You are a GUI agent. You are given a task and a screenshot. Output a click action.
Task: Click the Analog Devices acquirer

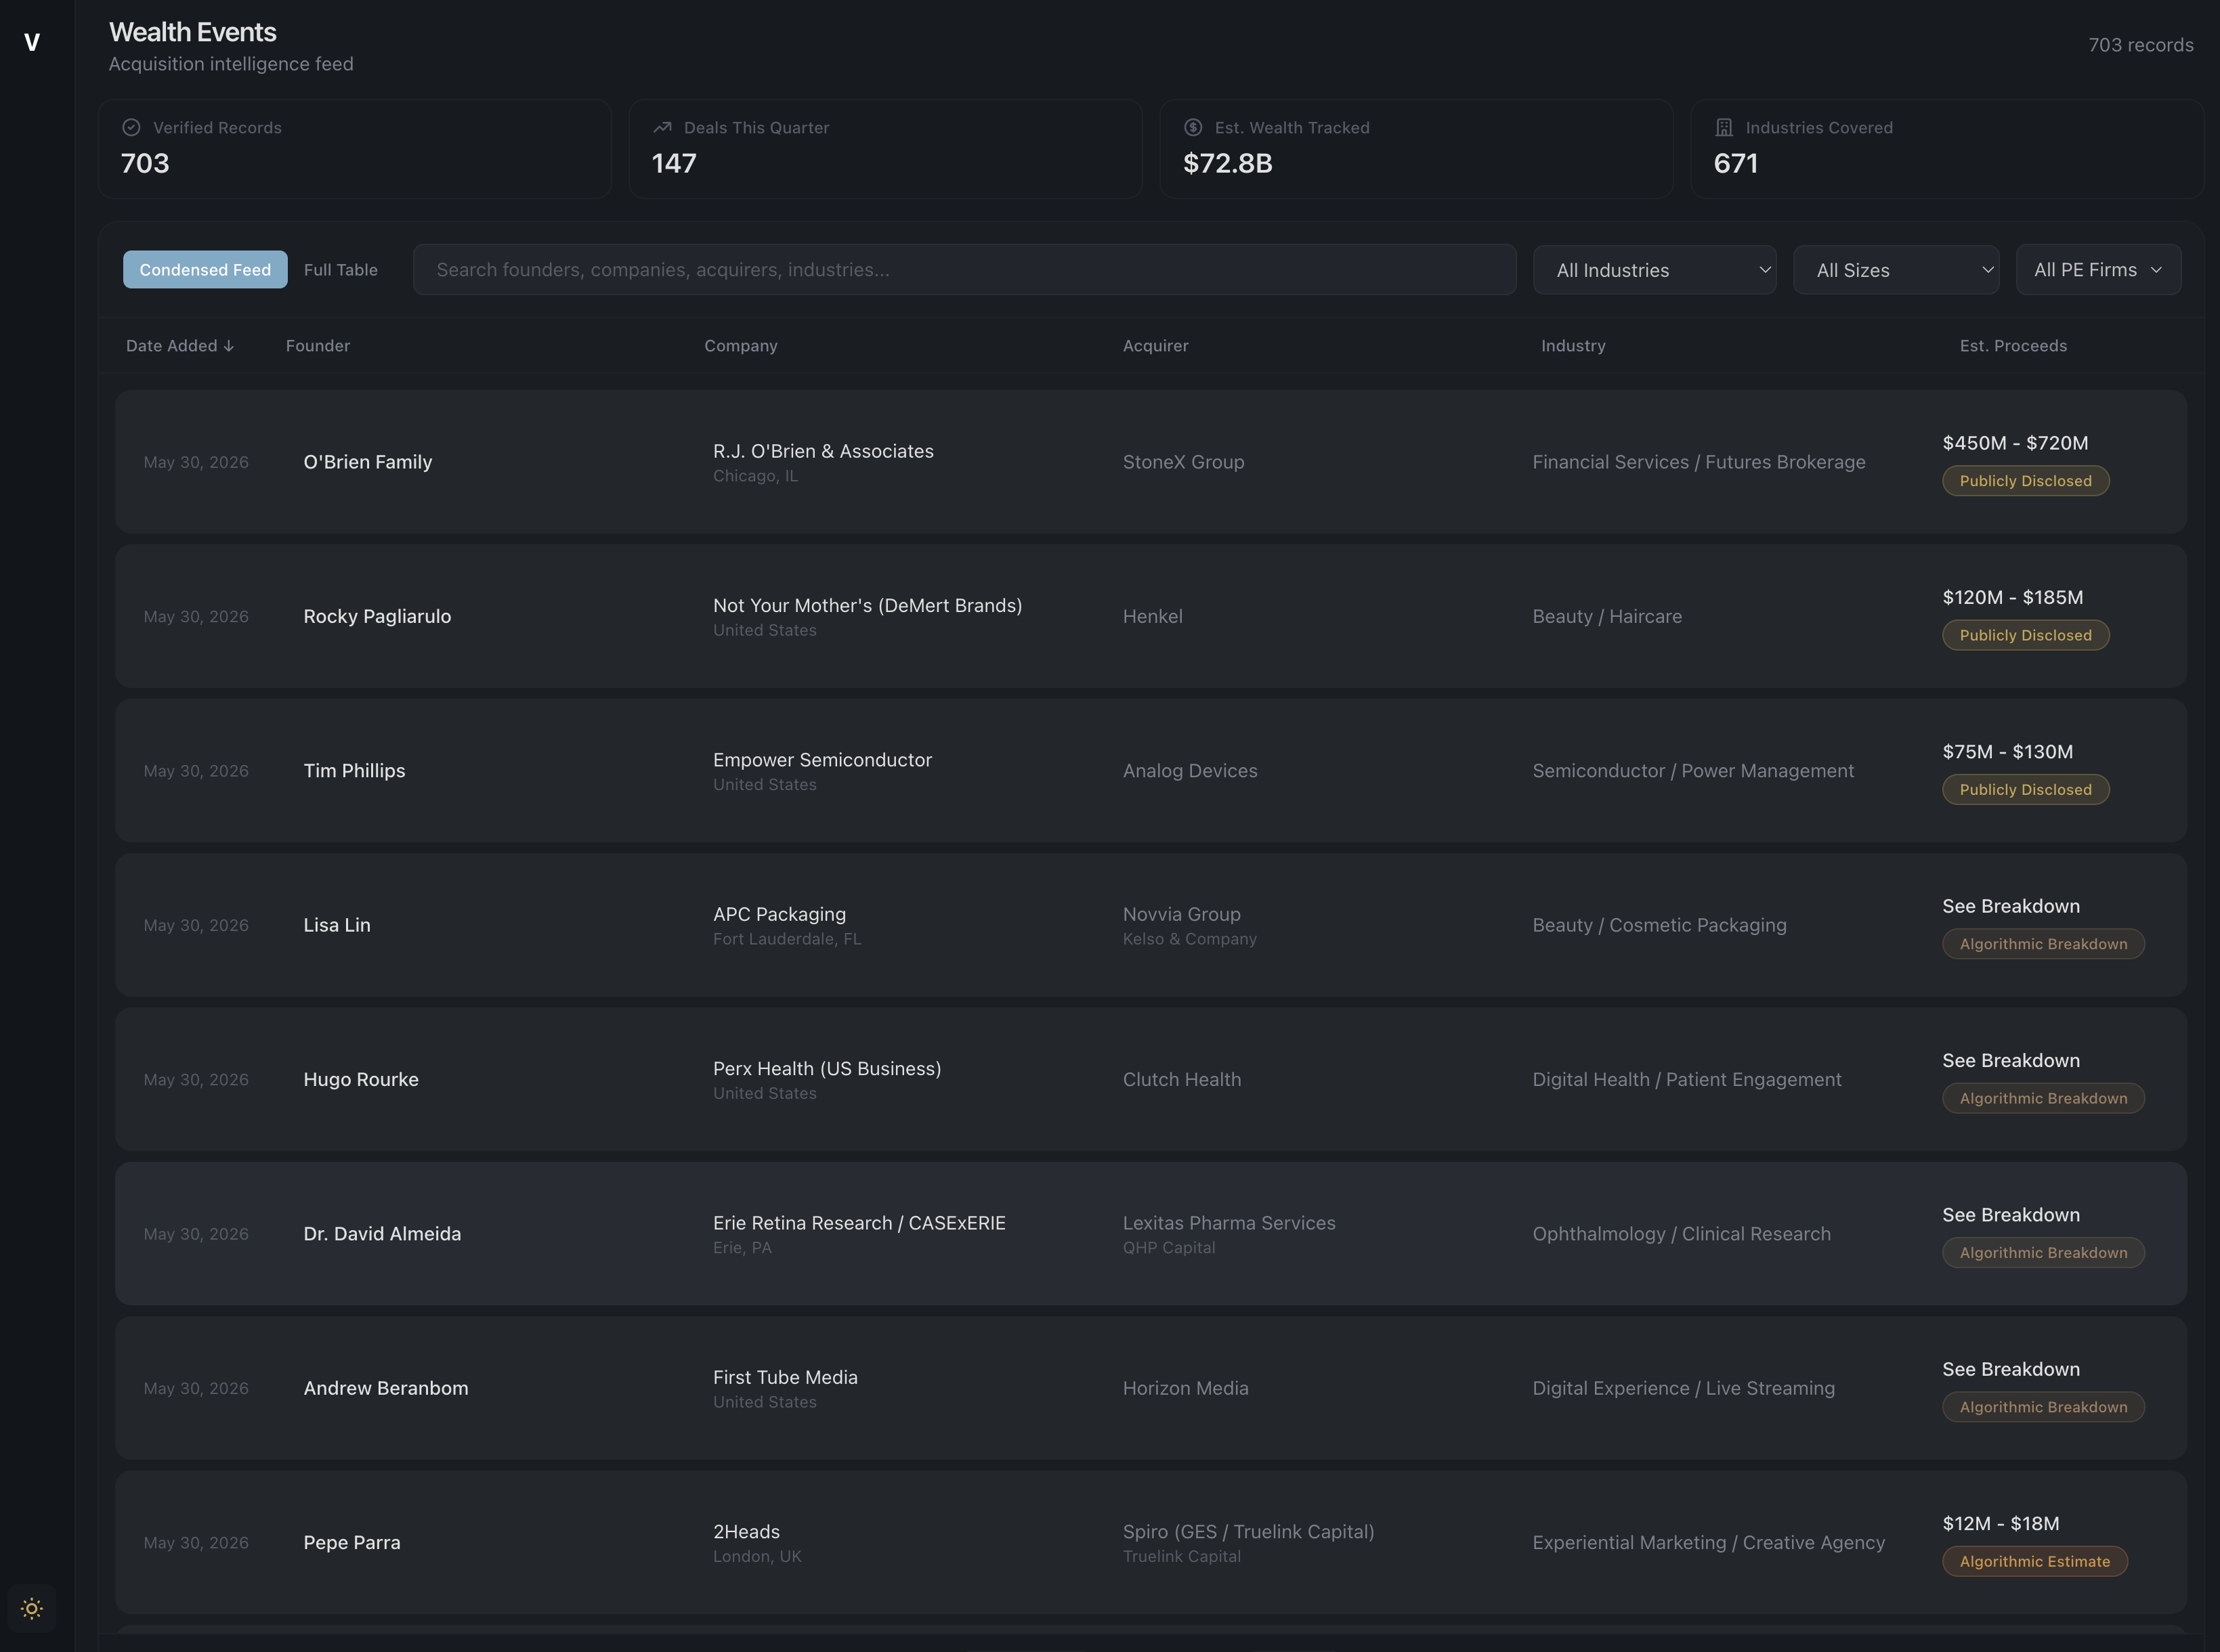pos(1190,771)
